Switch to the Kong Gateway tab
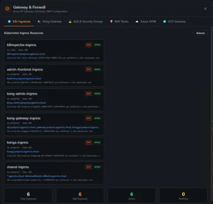Image resolution: width=213 pixels, height=204 pixels. coord(49,22)
